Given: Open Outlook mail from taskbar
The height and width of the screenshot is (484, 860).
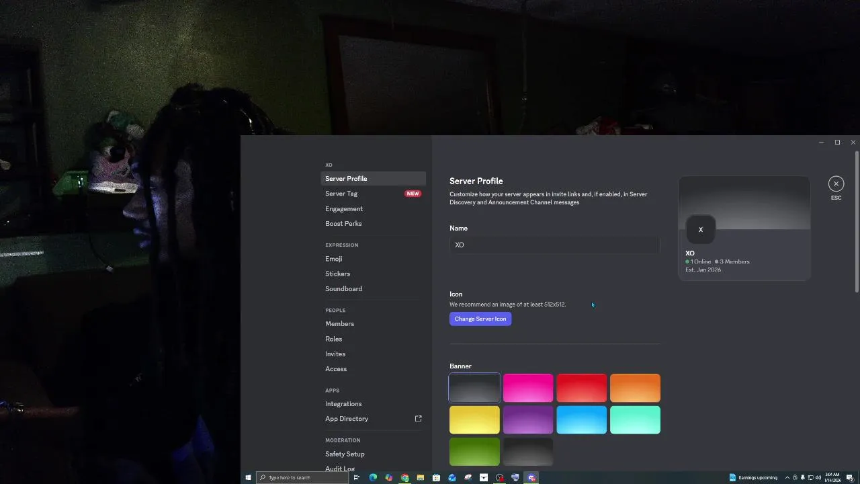Looking at the screenshot, I should point(452,477).
